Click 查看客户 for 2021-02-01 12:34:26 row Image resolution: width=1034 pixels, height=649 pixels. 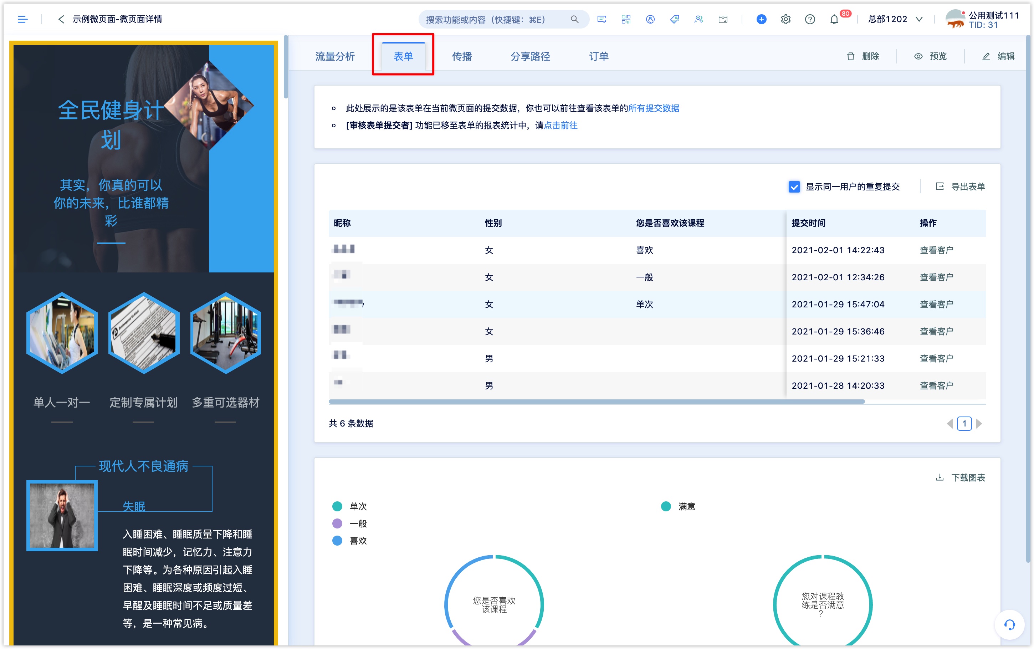936,277
